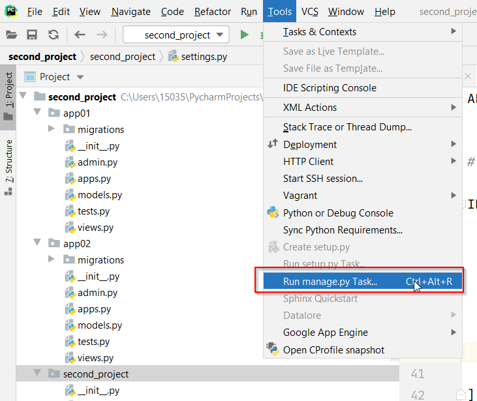This screenshot has height=401, width=477.
Task: Open the Refactor menu
Action: pos(212,12)
